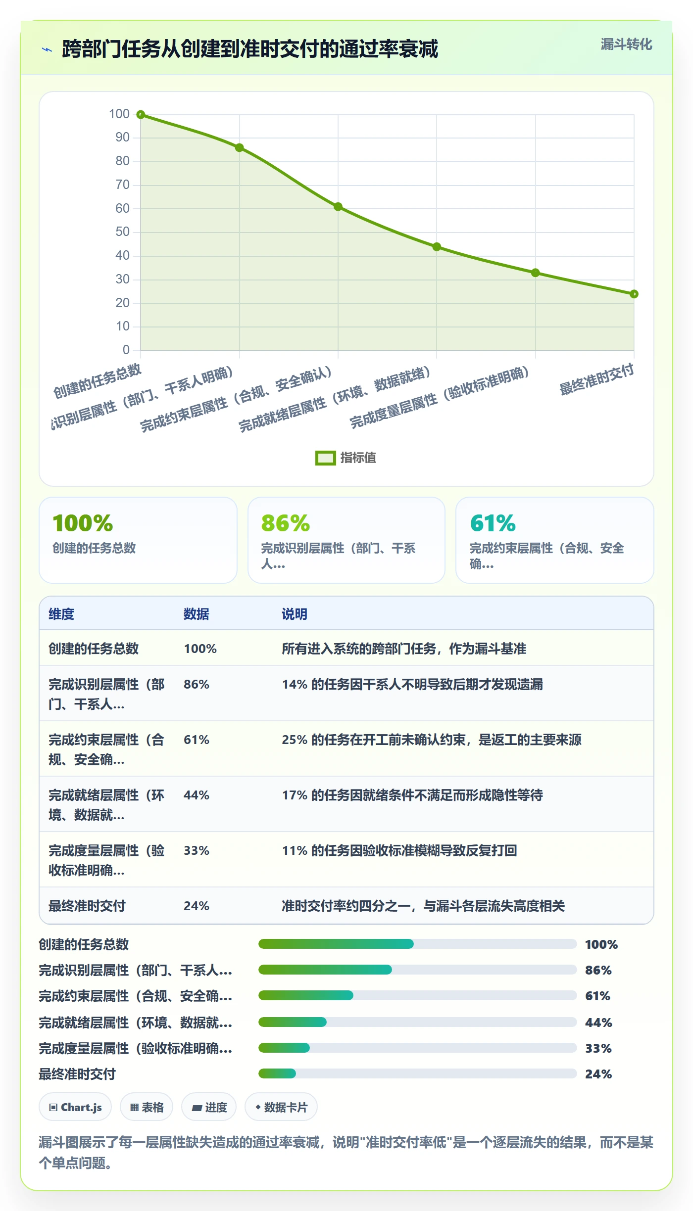Click table cell 最终准时交付
Screen dimensions: 693x1211
click(87, 906)
